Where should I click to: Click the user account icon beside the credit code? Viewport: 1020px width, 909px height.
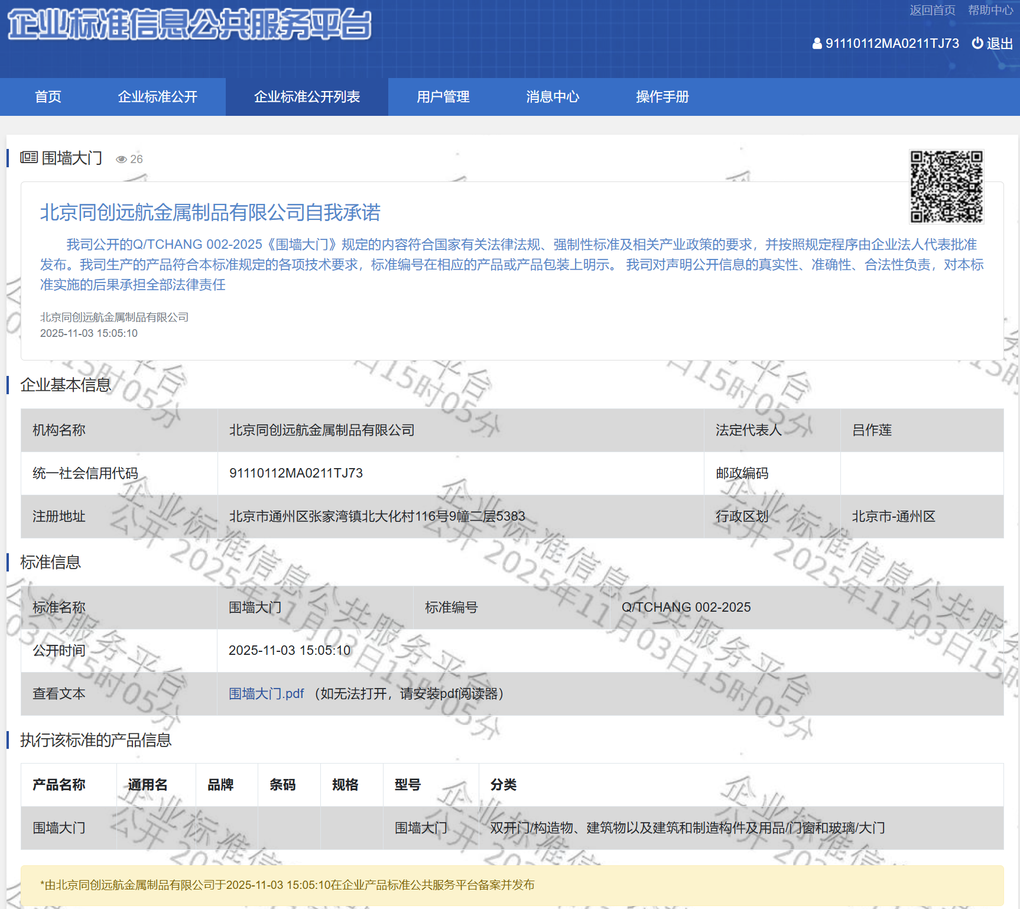[817, 44]
